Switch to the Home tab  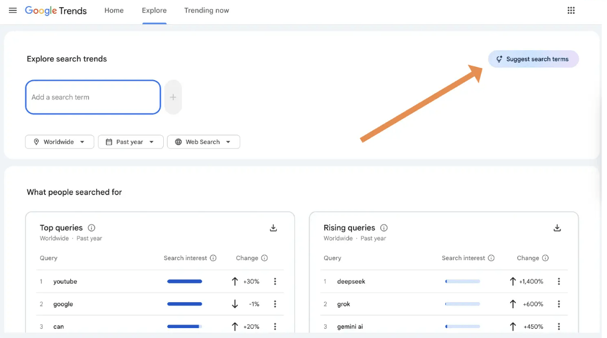114,10
